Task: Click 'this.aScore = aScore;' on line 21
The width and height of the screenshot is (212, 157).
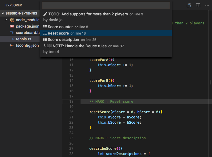Action: coord(119,117)
